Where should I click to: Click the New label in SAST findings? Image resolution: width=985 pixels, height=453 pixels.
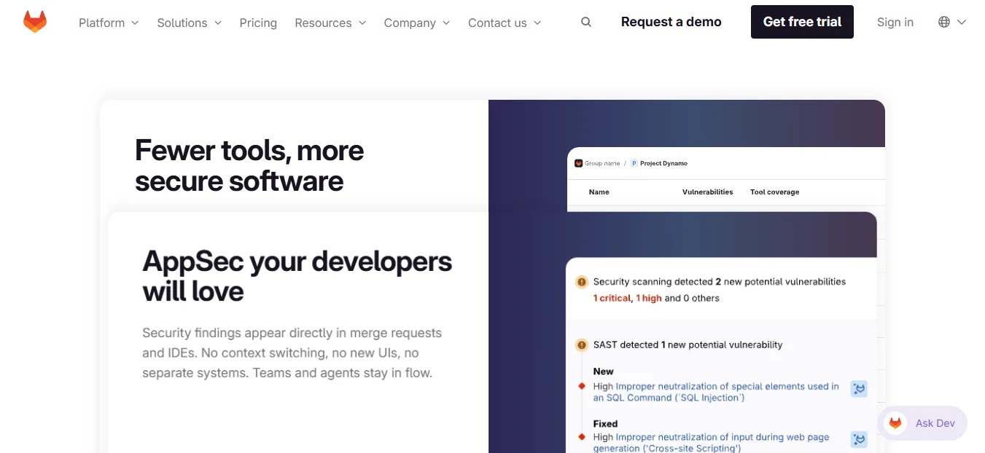coord(603,371)
